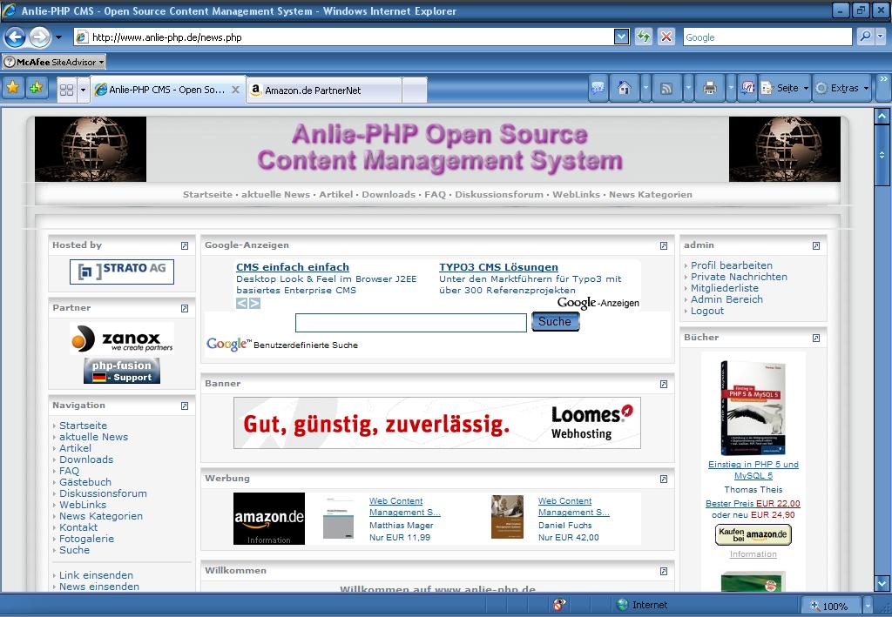The width and height of the screenshot is (892, 617).
Task: Click the RSS feeds icon
Action: (666, 88)
